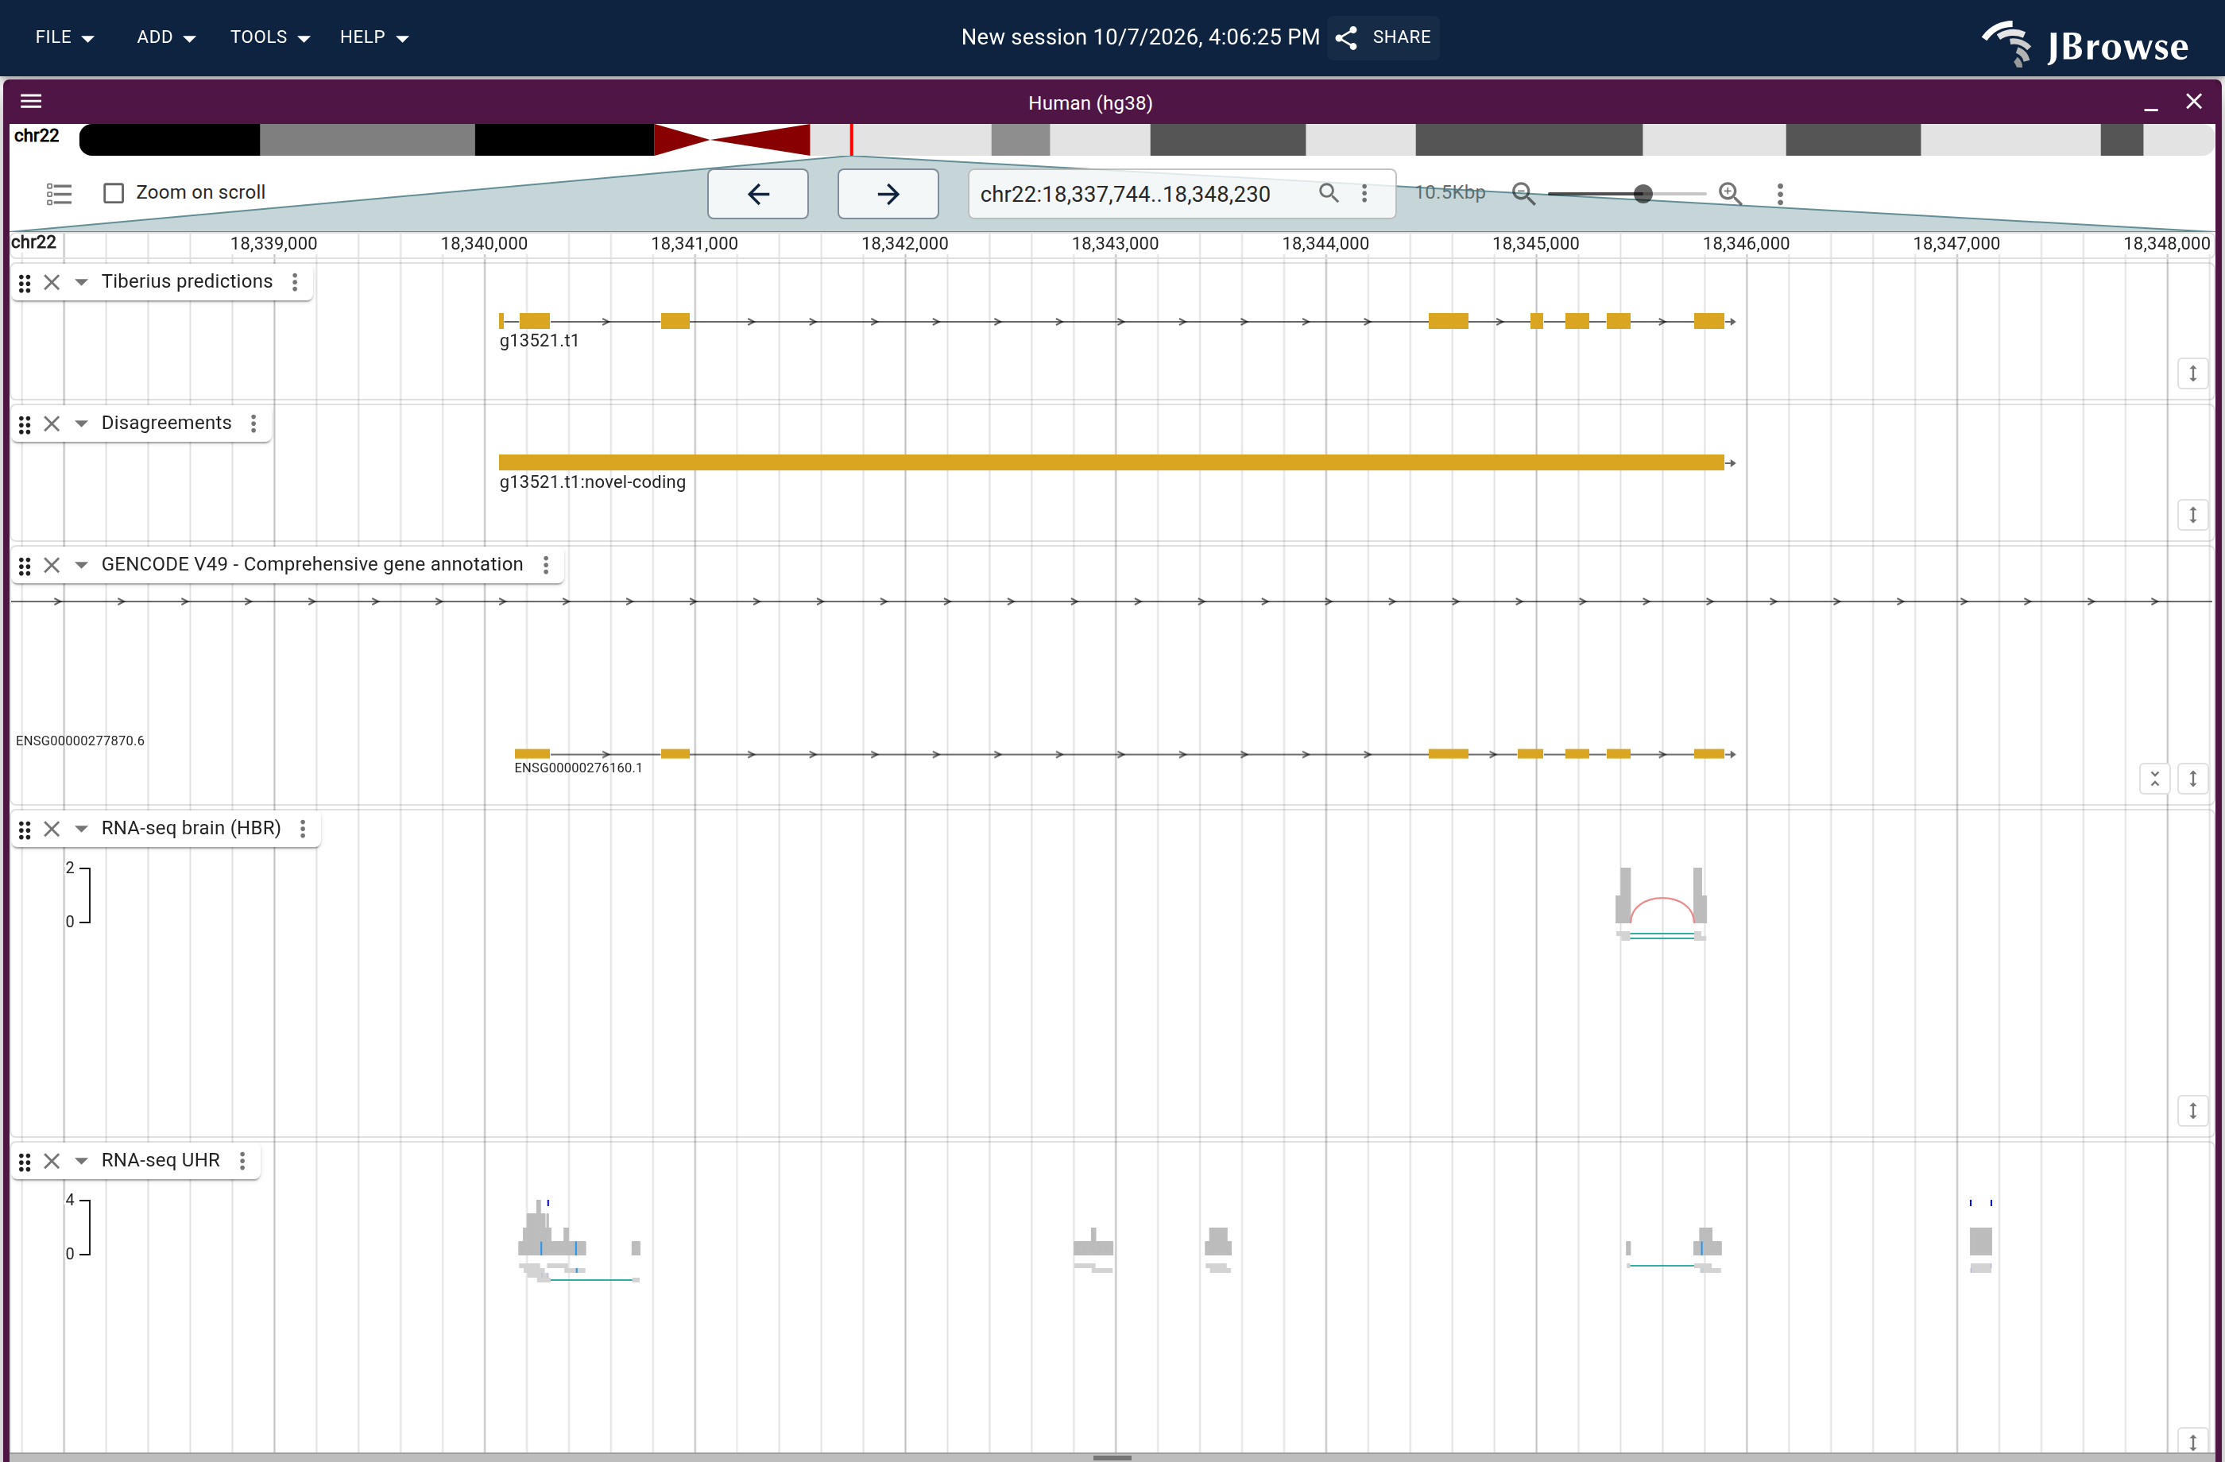
Task: Select ENSG00000276160.1 gene label
Action: point(578,768)
